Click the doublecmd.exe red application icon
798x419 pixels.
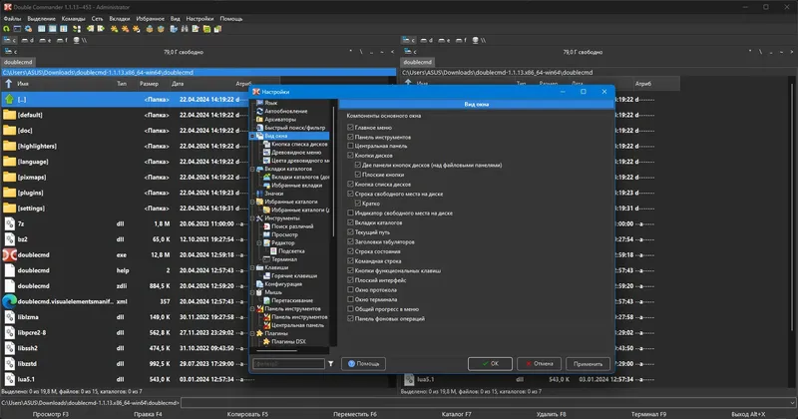click(x=10, y=254)
